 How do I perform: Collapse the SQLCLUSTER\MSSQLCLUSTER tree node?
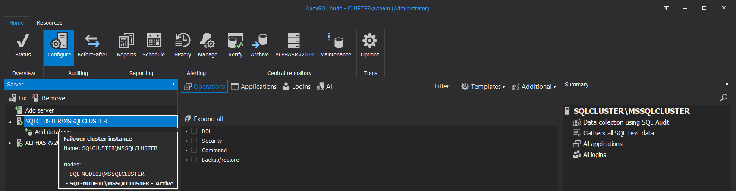pos(10,122)
